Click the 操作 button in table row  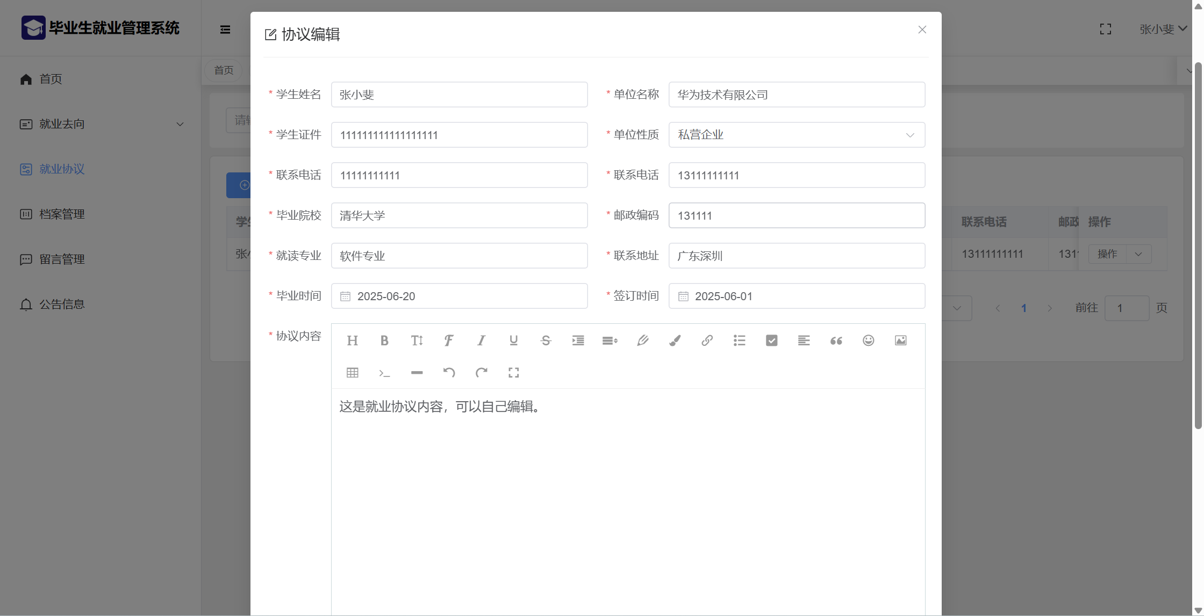(x=1107, y=254)
